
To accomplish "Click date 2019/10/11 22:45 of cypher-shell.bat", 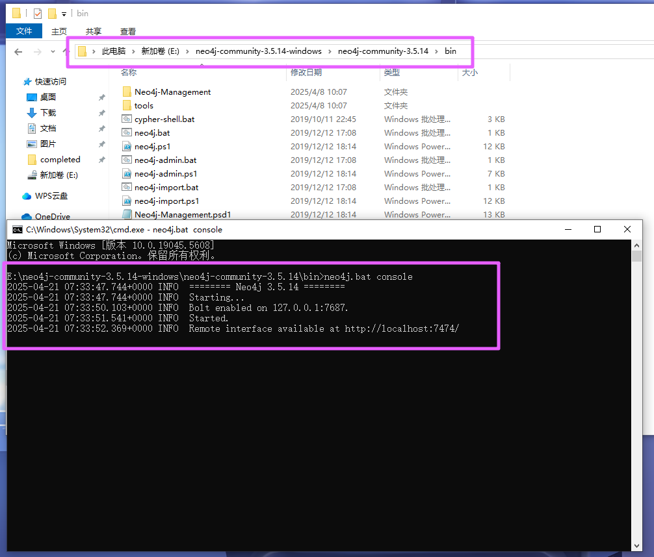I will click(323, 119).
